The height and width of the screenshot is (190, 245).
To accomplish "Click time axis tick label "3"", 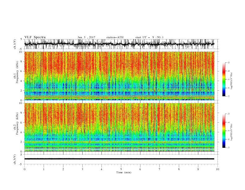I will (x=82, y=169).
